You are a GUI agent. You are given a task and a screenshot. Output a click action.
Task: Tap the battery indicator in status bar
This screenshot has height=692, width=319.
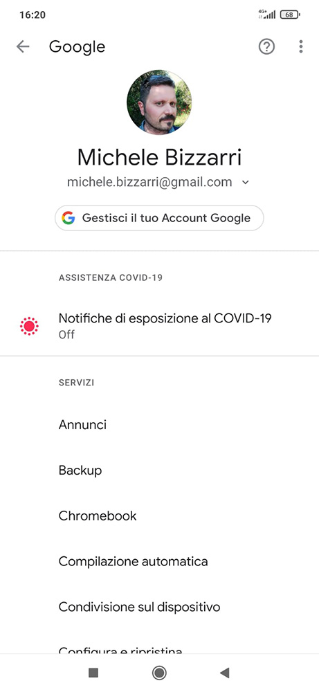point(291,15)
